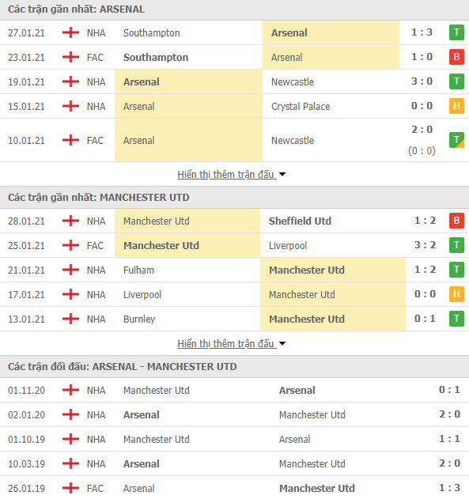
Task: Click the half-orange T badge on 10.01.21 match
Action: click(456, 140)
